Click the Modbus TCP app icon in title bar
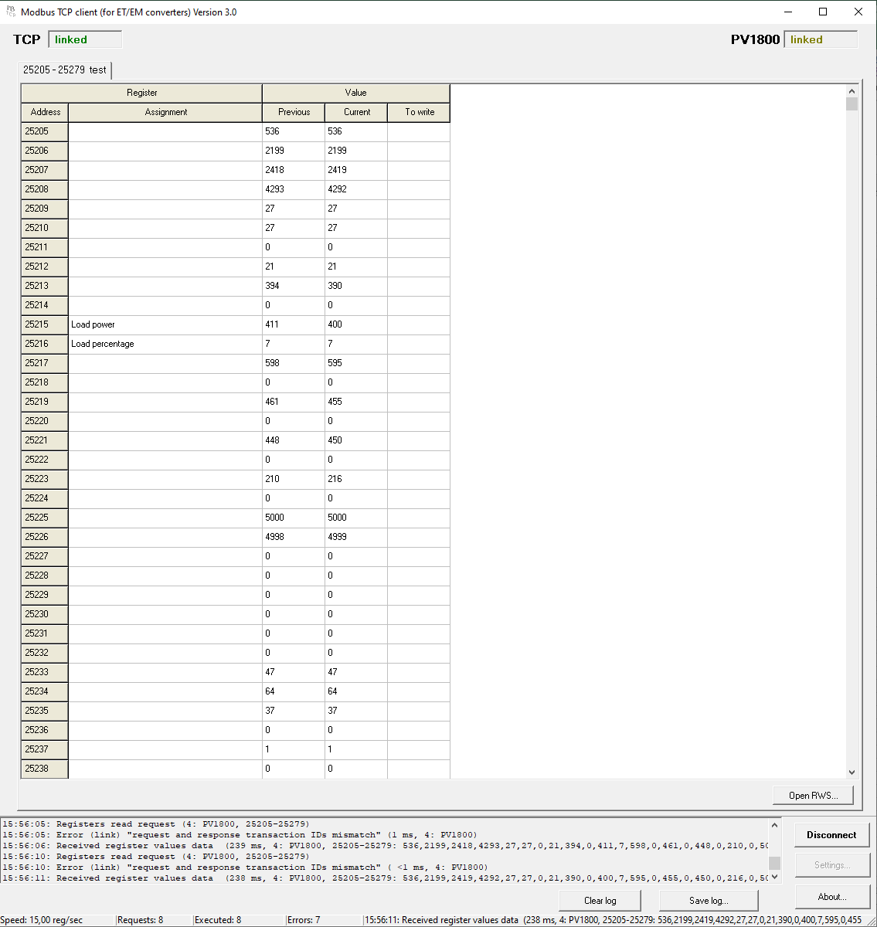877x927 pixels. [11, 12]
